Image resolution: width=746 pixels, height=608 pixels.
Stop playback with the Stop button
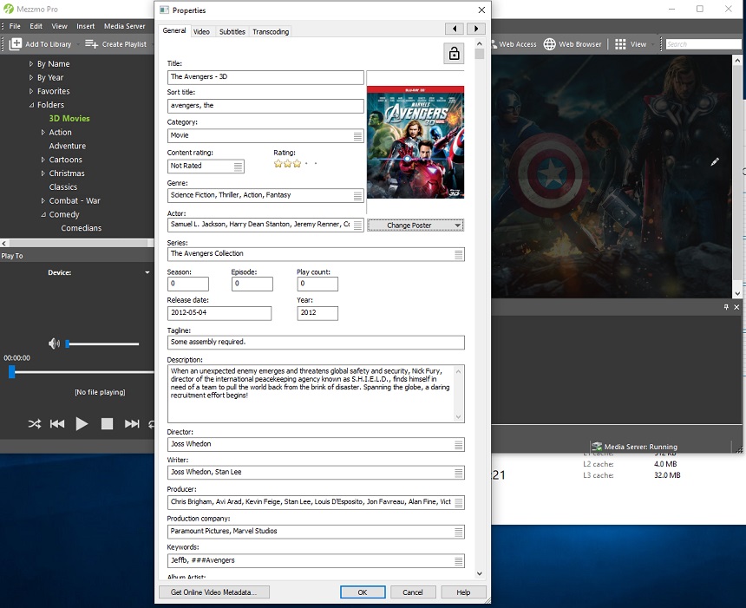(107, 423)
